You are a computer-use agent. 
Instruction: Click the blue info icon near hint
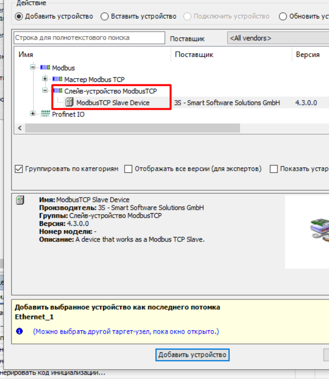coord(19,331)
